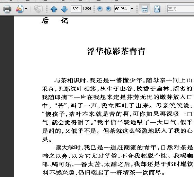194x177 pixels.
Task: Open the collaborate/share icon
Action: [x=19, y=9]
